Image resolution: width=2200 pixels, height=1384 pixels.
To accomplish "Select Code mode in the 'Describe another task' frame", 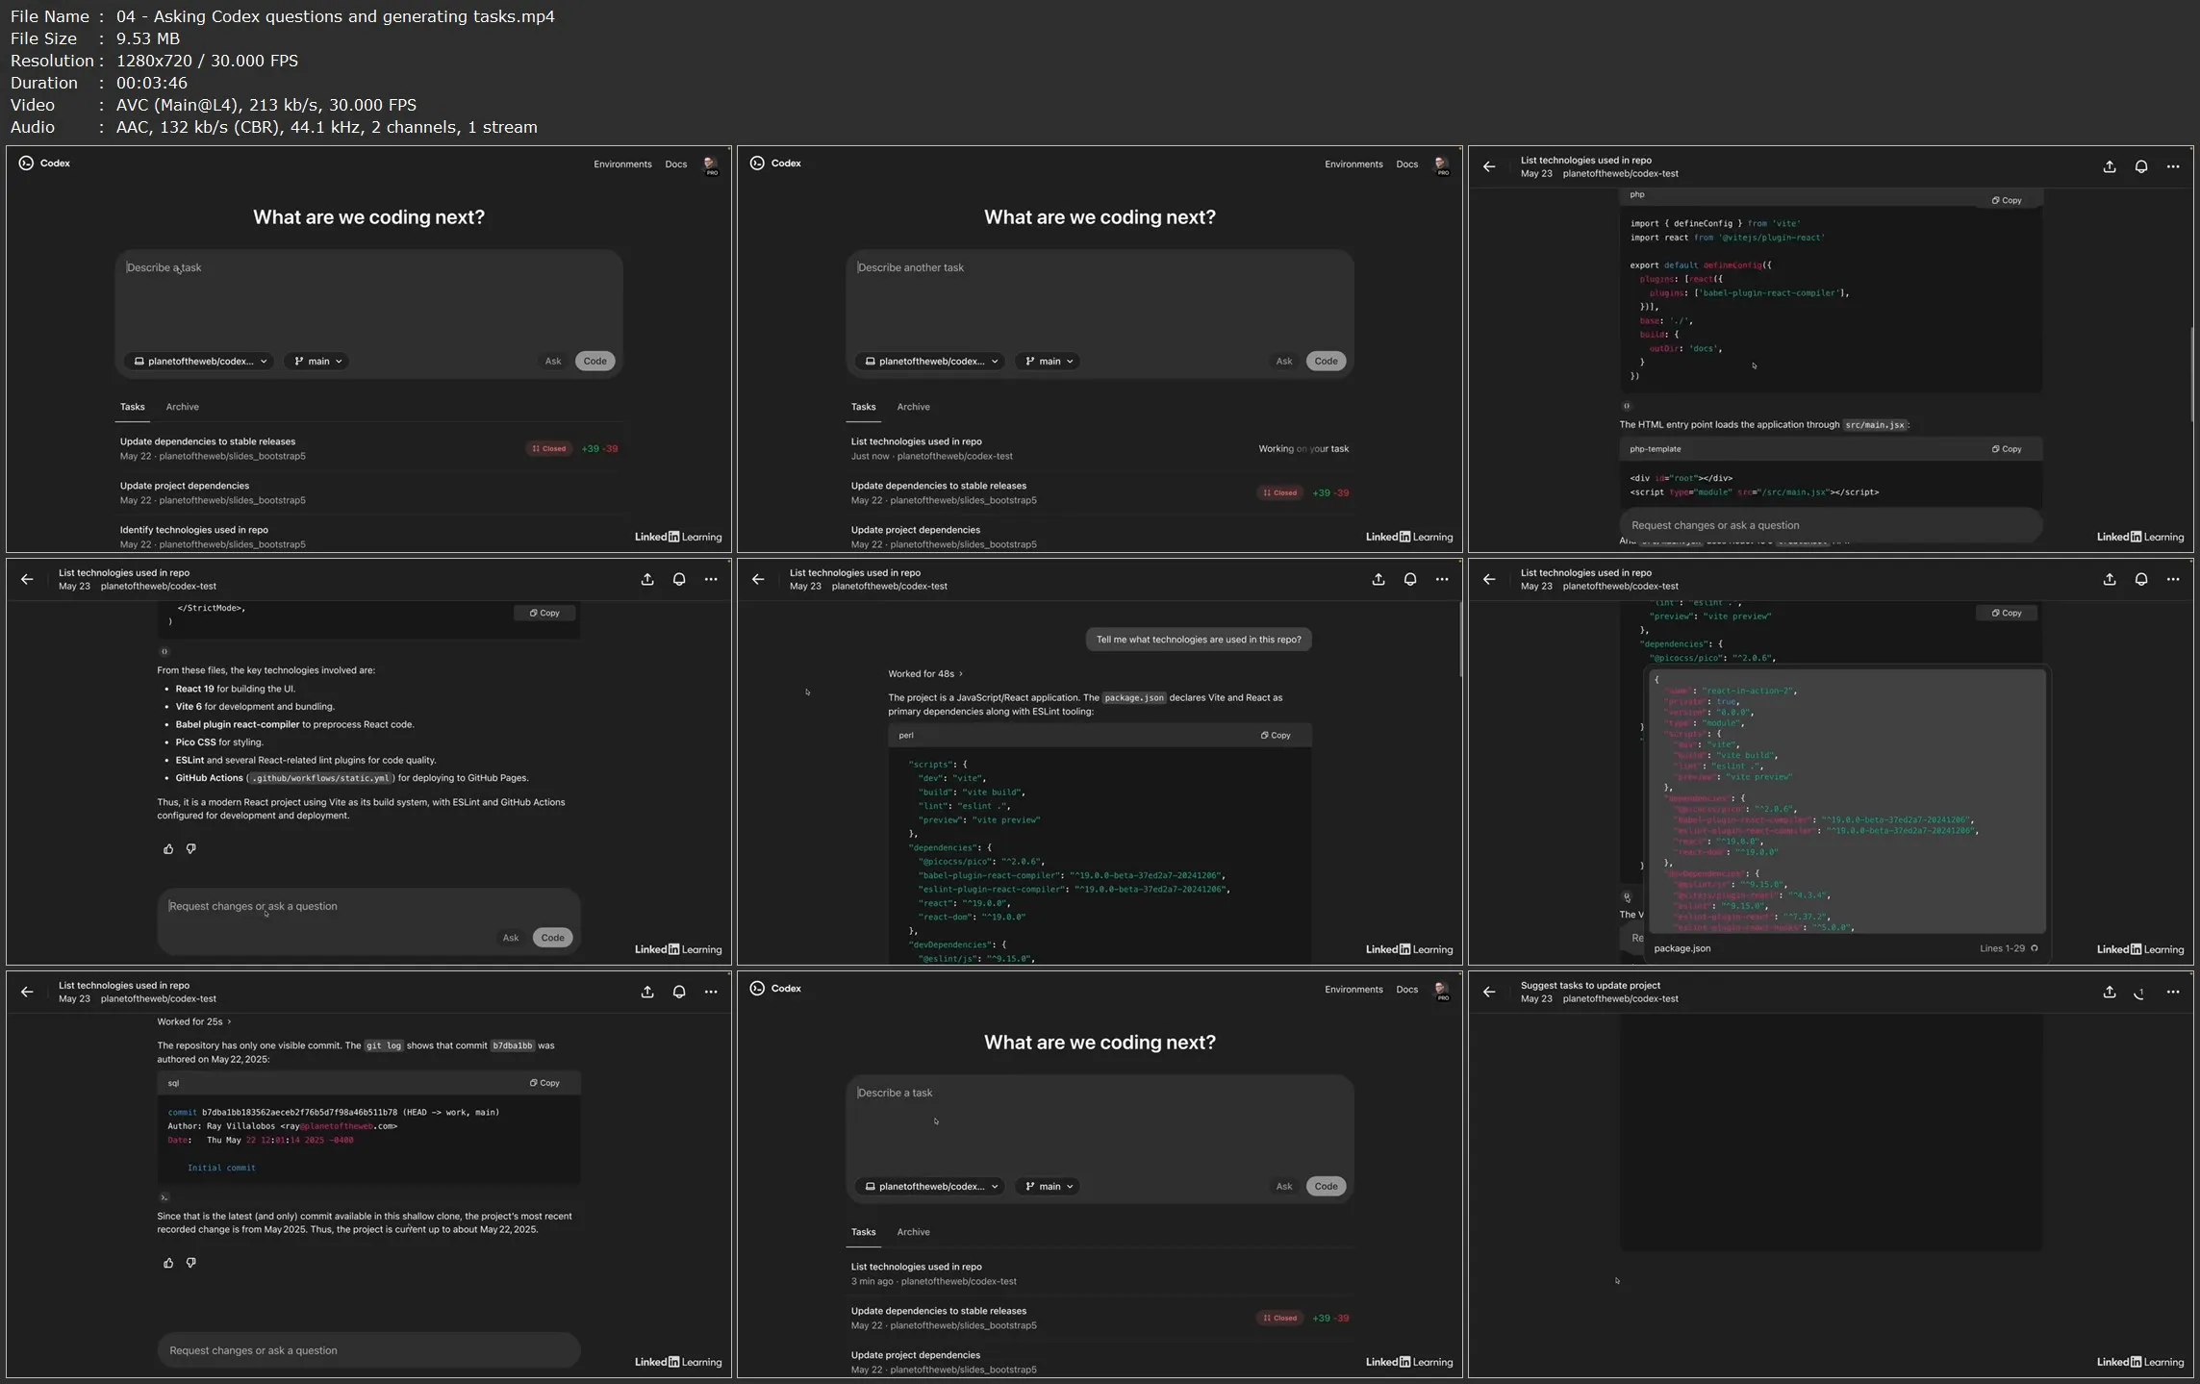I will 1326,362.
